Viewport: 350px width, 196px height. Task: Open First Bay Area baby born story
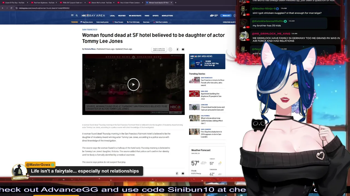point(211,134)
